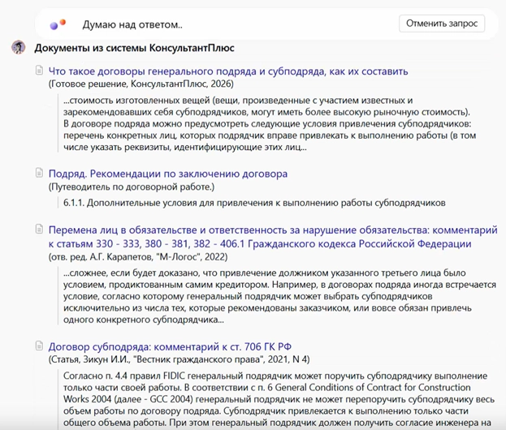Click snippet starting "...сложнее, если будет доказано"
Screen dimensions: 506x430
pos(279,296)
